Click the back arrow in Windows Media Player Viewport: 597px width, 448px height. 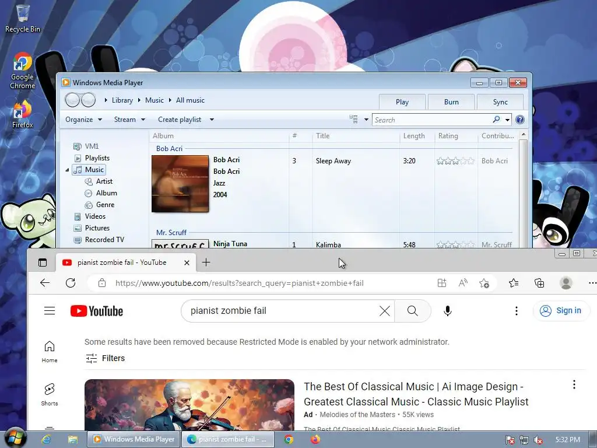[72, 100]
